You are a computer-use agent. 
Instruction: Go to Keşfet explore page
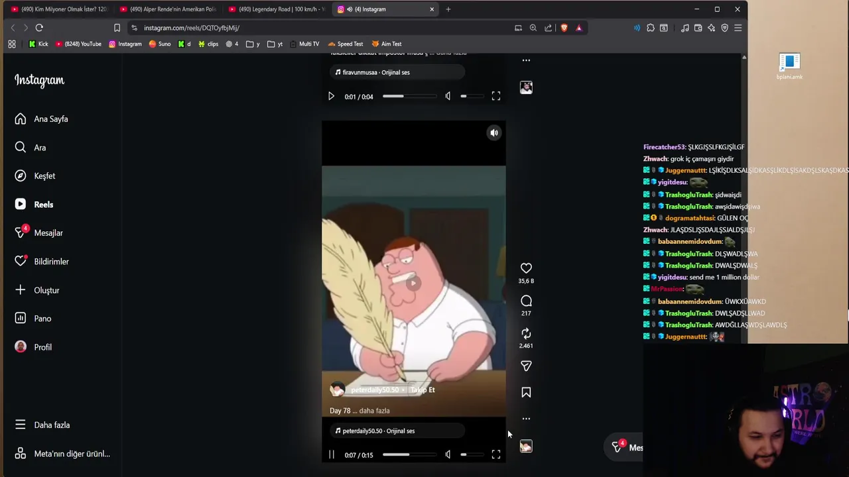pyautogui.click(x=35, y=176)
